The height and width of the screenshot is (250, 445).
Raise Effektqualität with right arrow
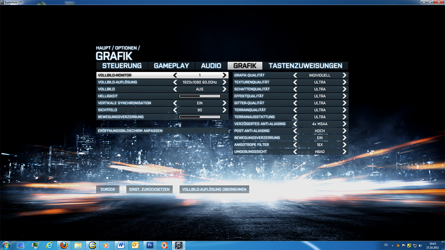point(344,96)
